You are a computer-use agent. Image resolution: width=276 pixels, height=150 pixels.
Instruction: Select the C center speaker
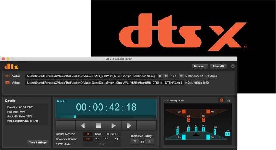pyautogui.click(x=196, y=129)
